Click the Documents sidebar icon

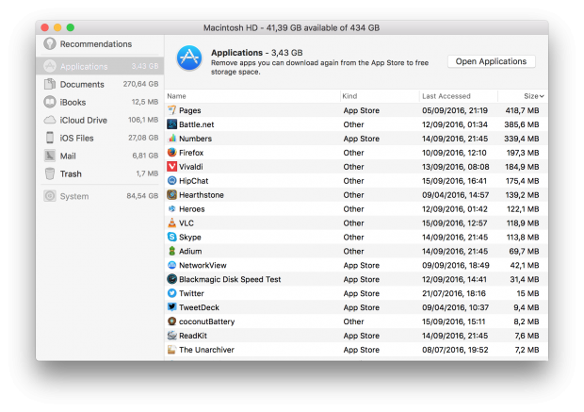pos(50,84)
